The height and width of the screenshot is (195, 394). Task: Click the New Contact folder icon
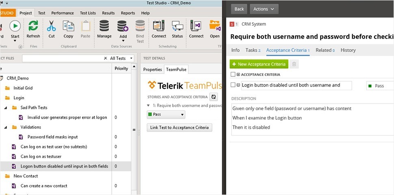point(7,176)
